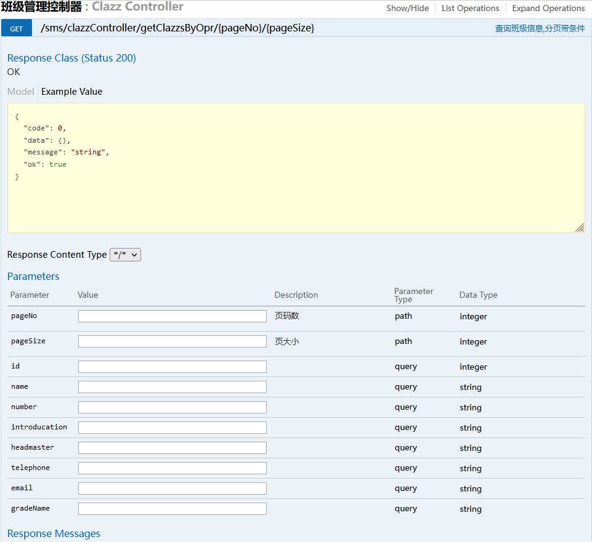This screenshot has width=592, height=542.
Task: Focus the email input box
Action: (172, 488)
